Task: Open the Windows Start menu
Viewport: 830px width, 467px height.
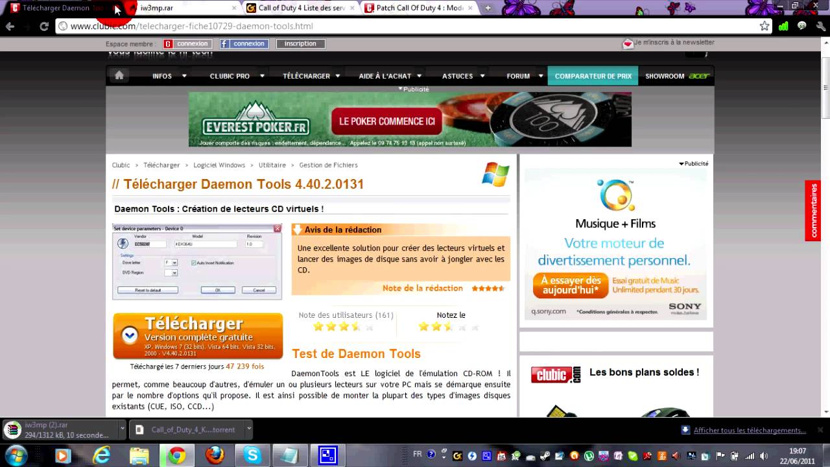Action: (16, 455)
